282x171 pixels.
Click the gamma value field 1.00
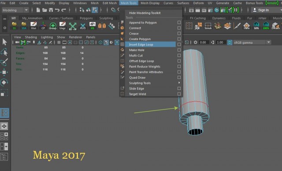(220, 42)
